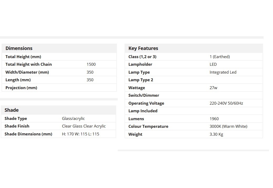Click the Clear Glass Clear Acrylic text
The height and width of the screenshot is (188, 273).
[84, 126]
